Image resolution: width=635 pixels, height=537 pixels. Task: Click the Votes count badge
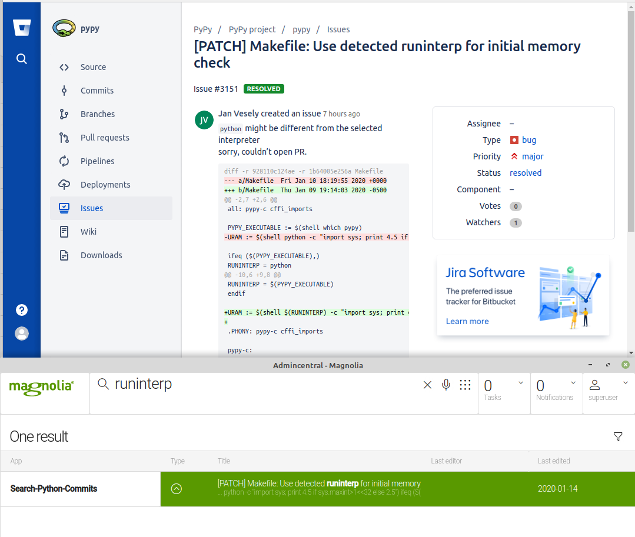coord(516,206)
